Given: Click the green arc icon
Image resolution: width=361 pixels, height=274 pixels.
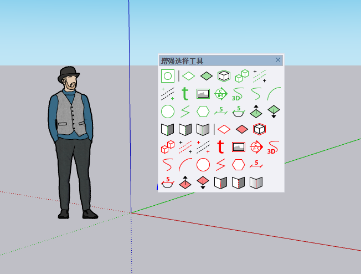Looking at the screenshot, I should 274,94.
